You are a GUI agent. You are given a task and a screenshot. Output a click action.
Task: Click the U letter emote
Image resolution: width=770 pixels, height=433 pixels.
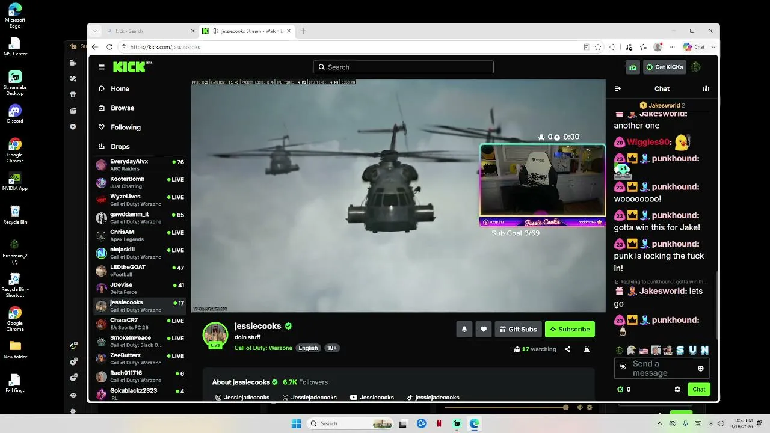point(692,350)
